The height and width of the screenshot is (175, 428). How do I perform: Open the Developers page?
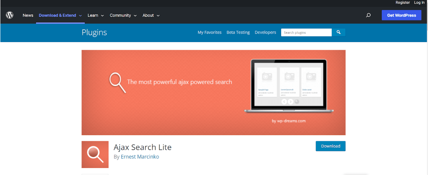click(x=265, y=32)
